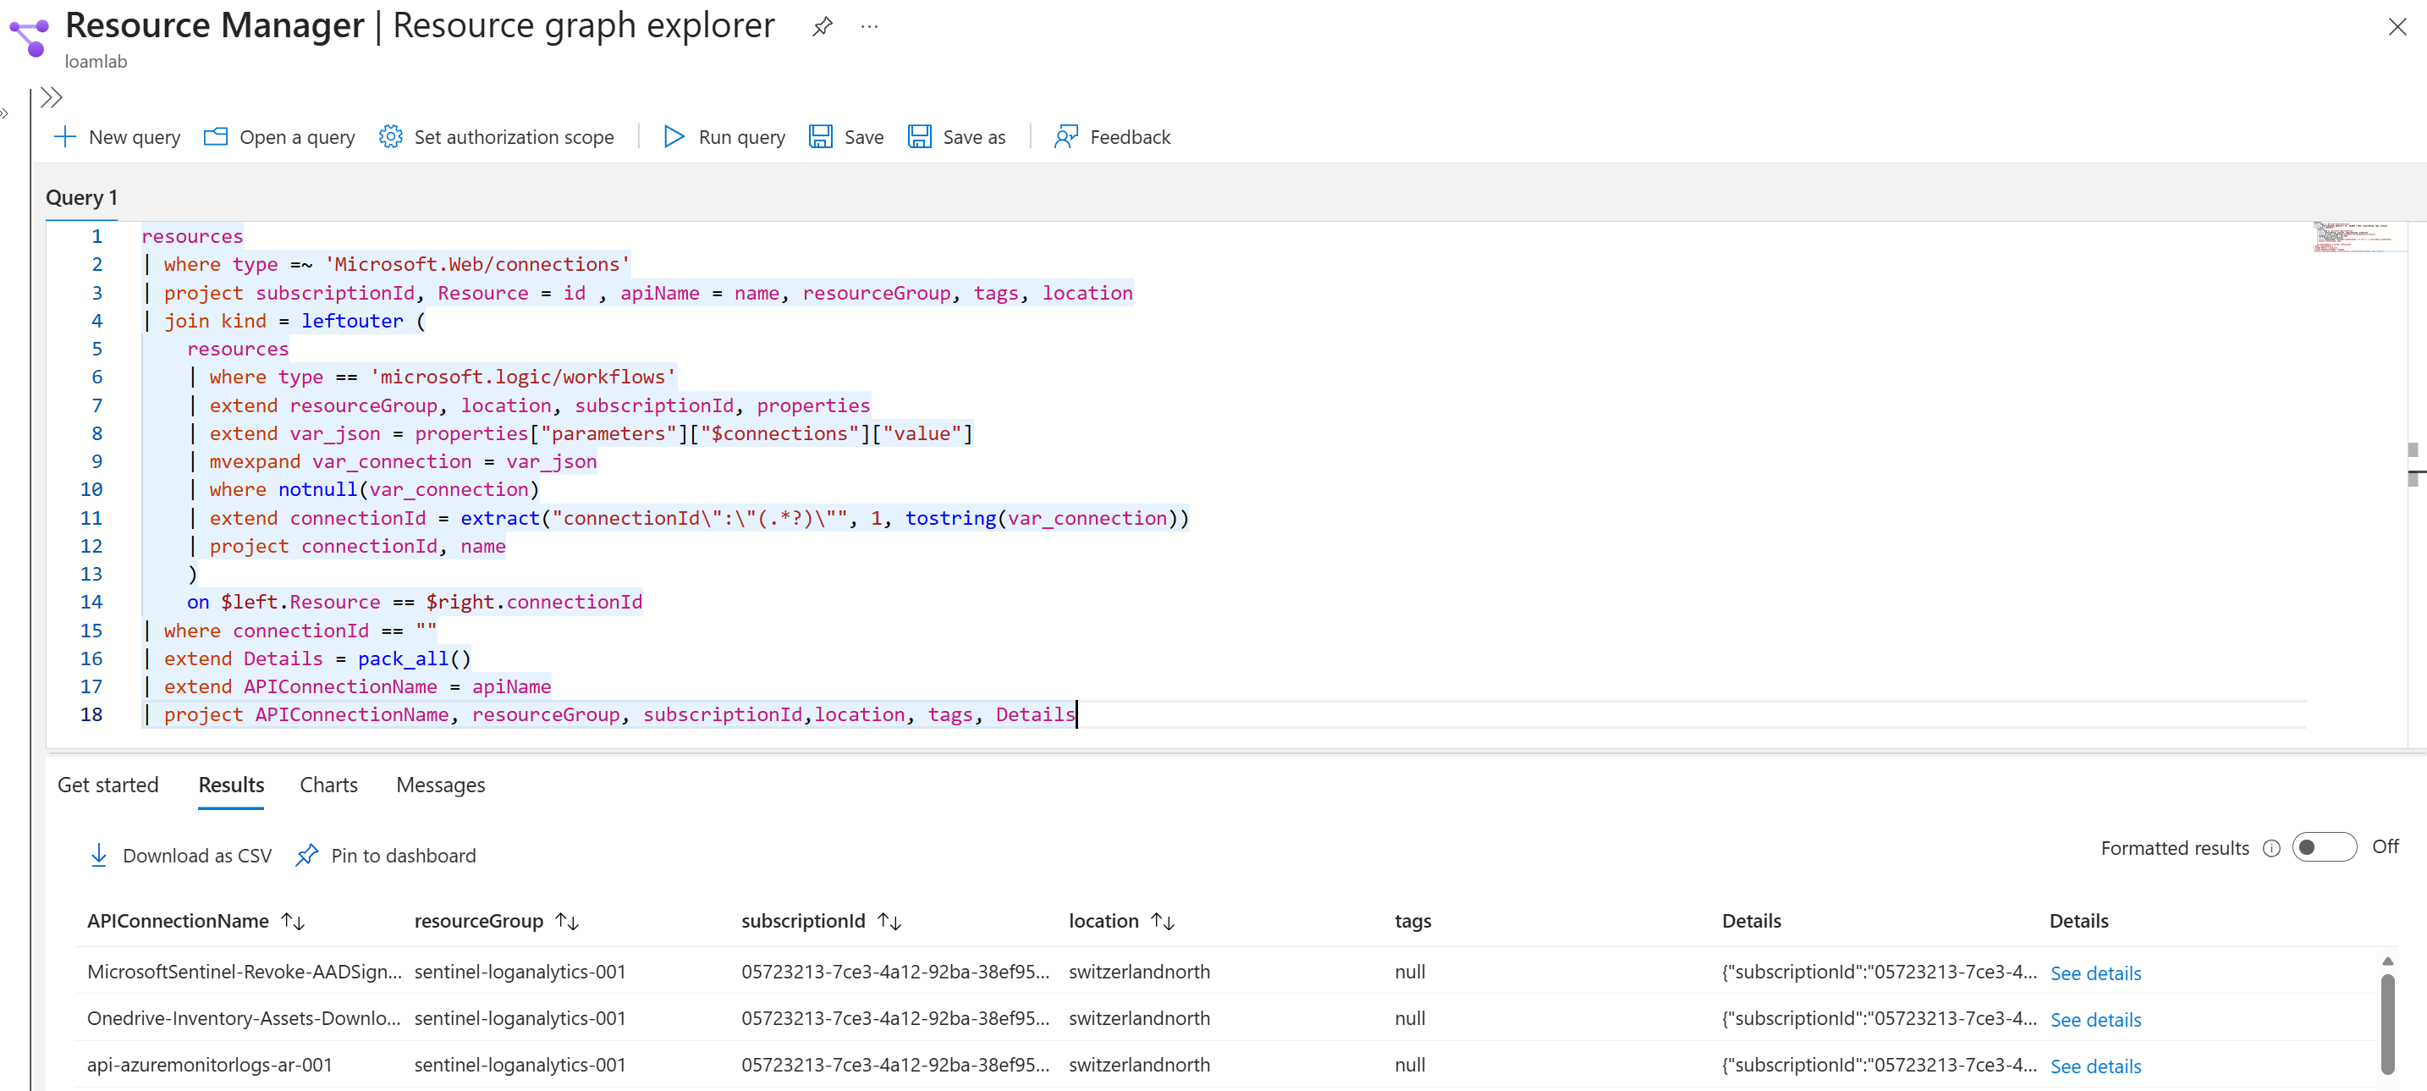Viewport: 2427px width, 1091px height.
Task: Sort by the APIConnectionName column
Action: tap(293, 922)
